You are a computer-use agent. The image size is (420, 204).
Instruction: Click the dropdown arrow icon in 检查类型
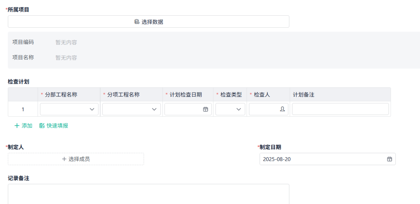[239, 109]
